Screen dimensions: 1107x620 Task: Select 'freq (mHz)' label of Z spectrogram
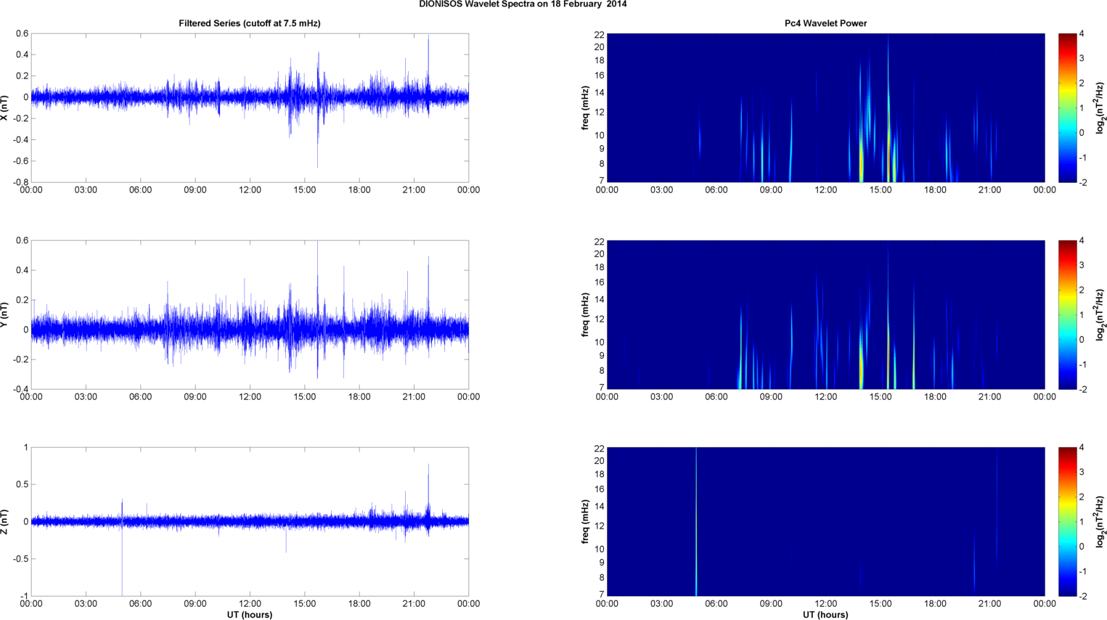coord(585,521)
